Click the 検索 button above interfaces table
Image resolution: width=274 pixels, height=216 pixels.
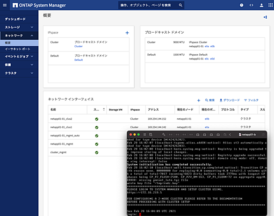point(209,100)
